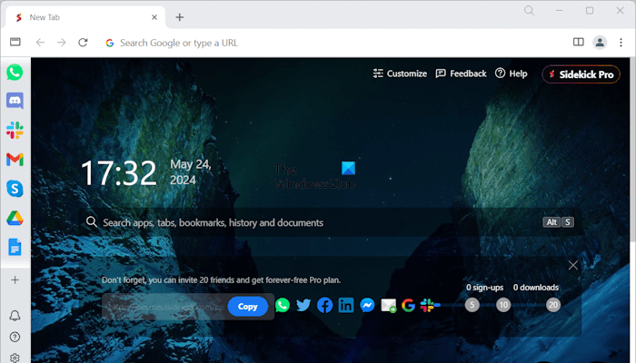Open Discord app in sidebar
Viewport: 636px width, 363px height.
coord(15,102)
